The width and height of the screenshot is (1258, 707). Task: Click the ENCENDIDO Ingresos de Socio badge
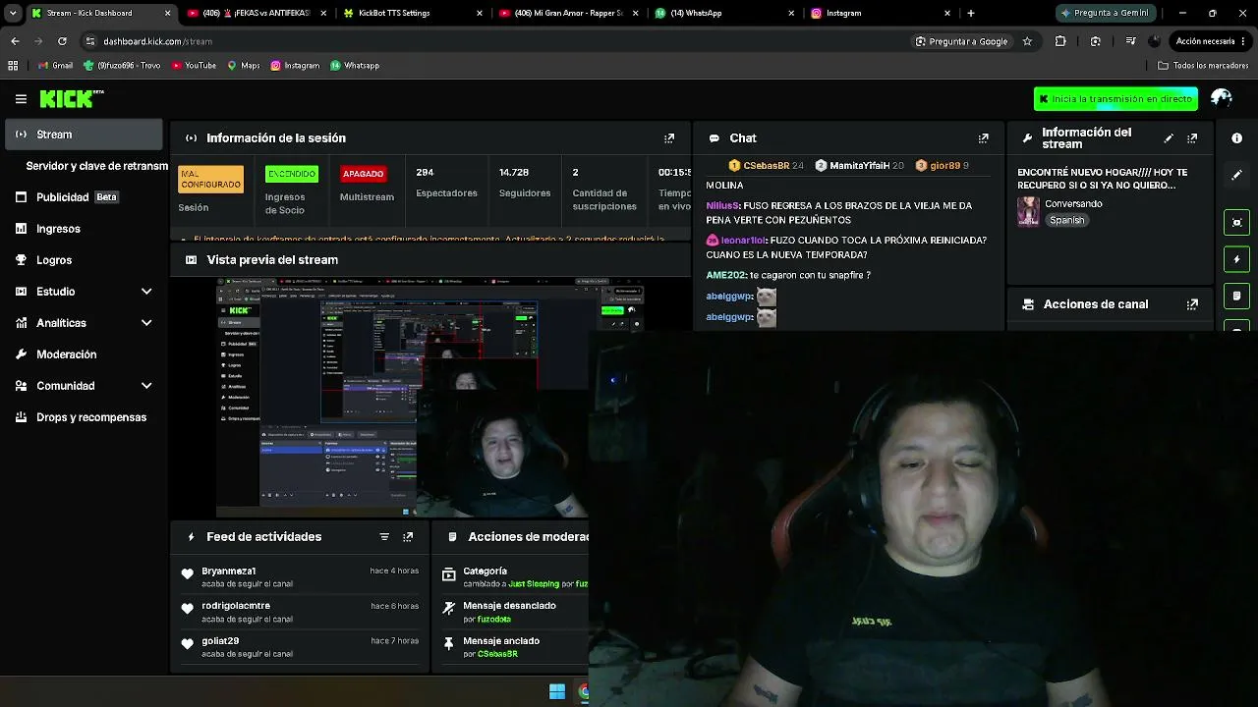[292, 174]
